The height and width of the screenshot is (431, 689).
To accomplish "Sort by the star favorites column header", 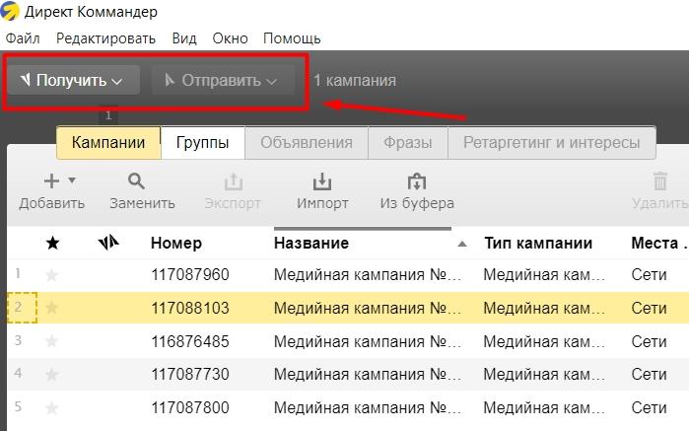I will point(52,243).
